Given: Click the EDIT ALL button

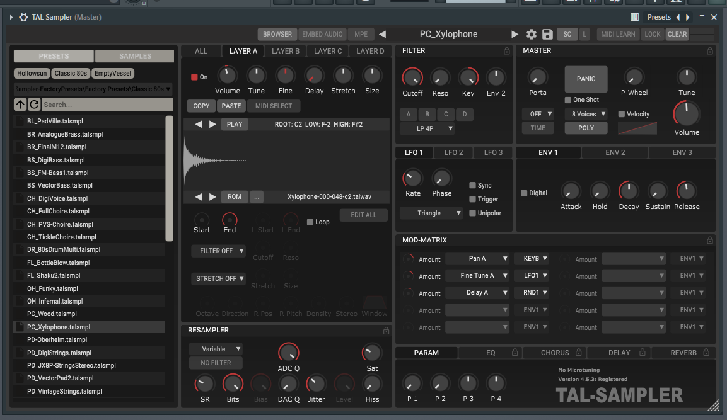Looking at the screenshot, I should click(363, 215).
